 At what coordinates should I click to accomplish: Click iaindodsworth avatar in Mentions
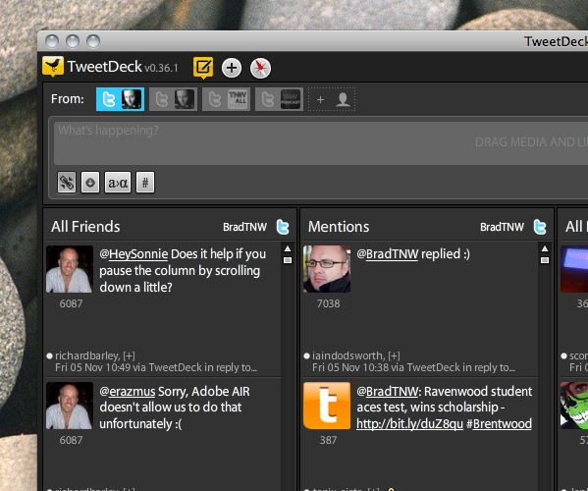(327, 269)
